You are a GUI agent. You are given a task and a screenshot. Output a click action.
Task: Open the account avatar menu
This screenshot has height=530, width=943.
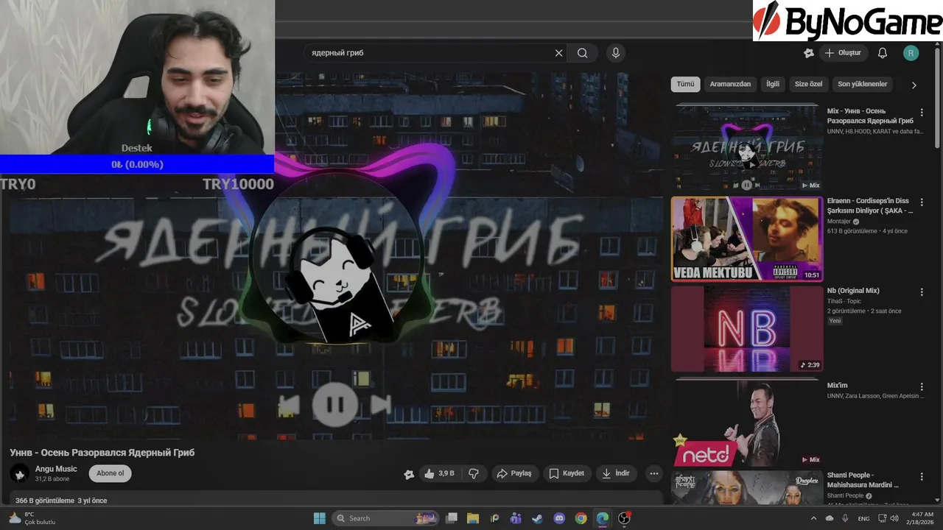click(911, 53)
